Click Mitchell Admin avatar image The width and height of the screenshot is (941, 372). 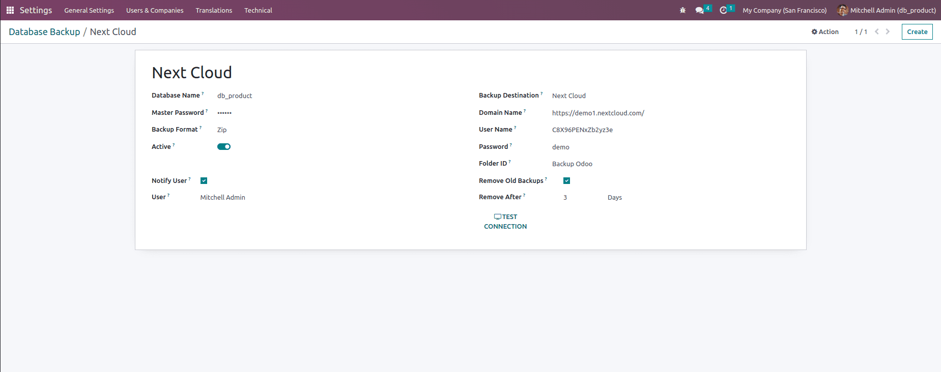[843, 10]
